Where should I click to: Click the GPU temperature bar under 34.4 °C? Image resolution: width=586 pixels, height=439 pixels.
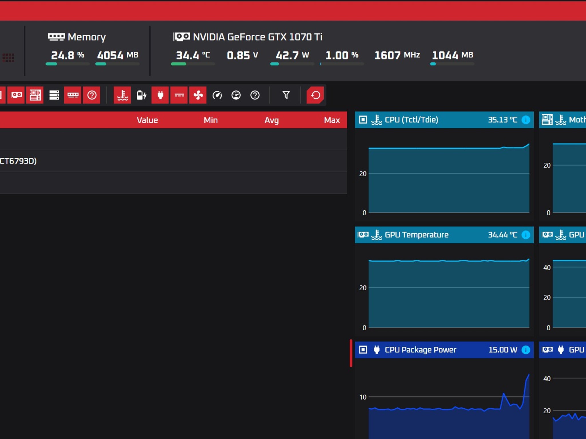click(x=193, y=64)
